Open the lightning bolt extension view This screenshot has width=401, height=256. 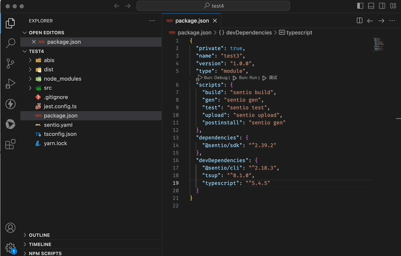[10, 104]
